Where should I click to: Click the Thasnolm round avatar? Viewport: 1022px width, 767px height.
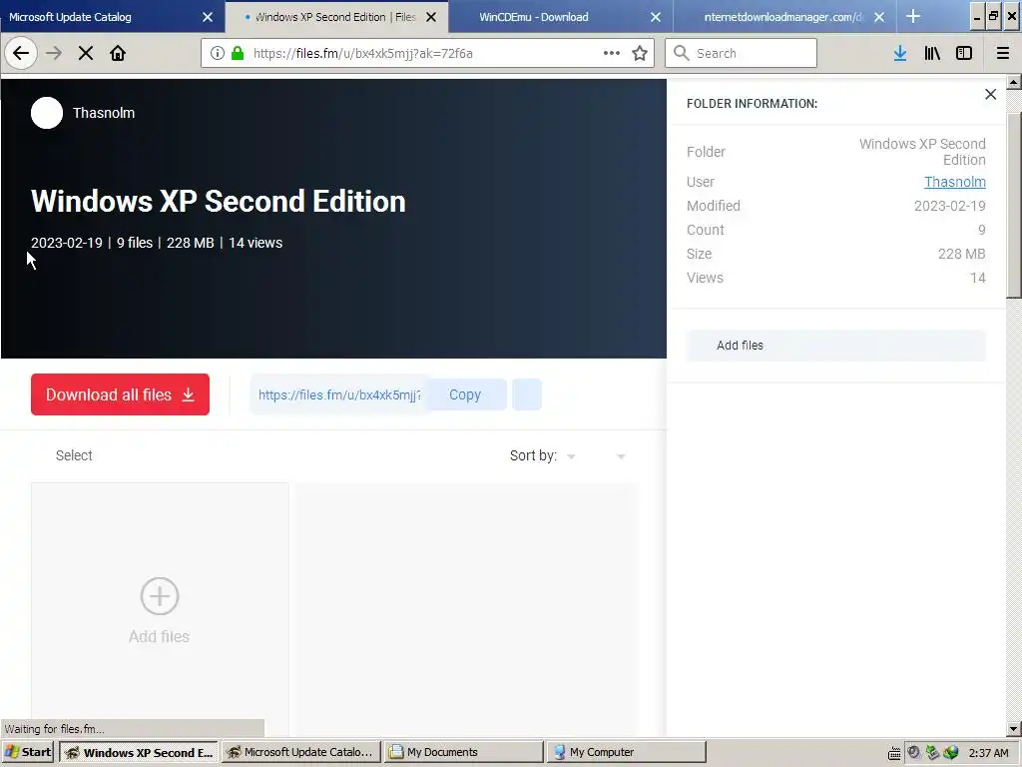tap(47, 113)
